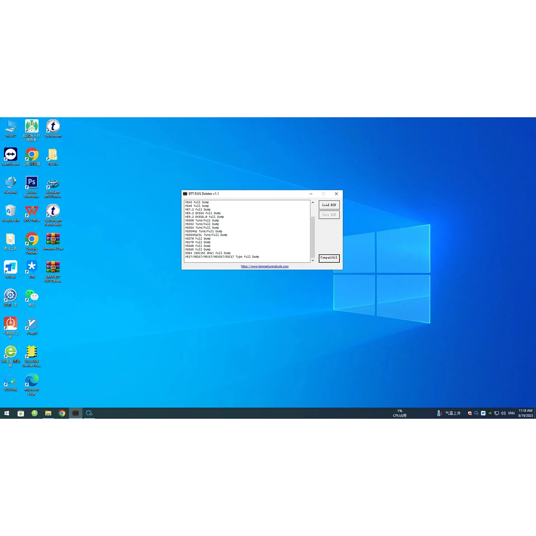536x536 pixels.
Task: Select the 谷歌浏览器 Chrome desktop icon
Action: click(x=32, y=157)
